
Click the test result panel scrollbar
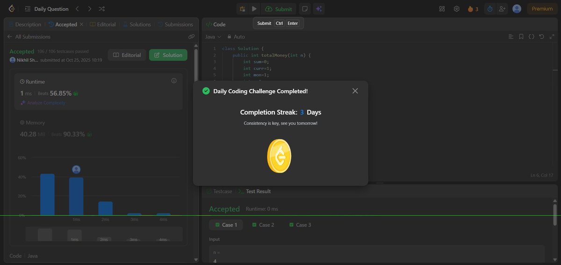[x=555, y=214]
